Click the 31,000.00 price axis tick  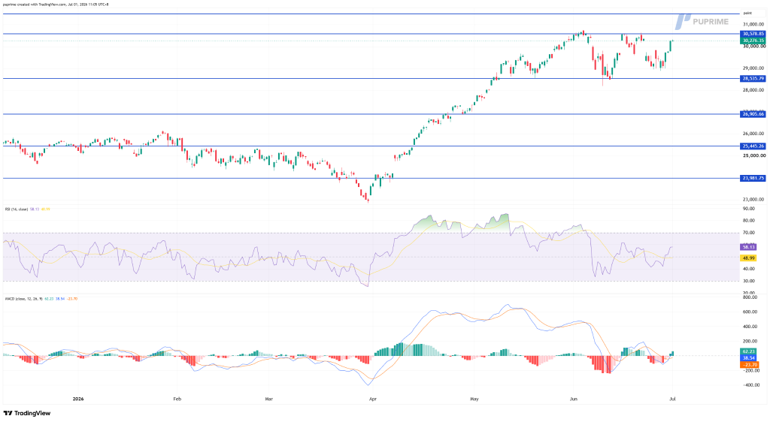[753, 24]
